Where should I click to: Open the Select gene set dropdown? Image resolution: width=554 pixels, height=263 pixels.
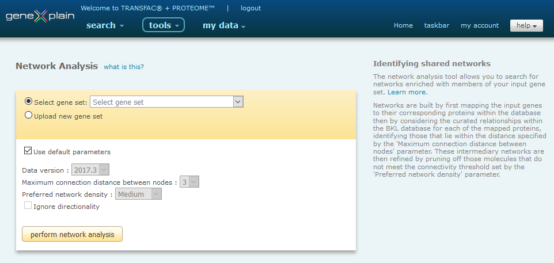click(x=167, y=102)
